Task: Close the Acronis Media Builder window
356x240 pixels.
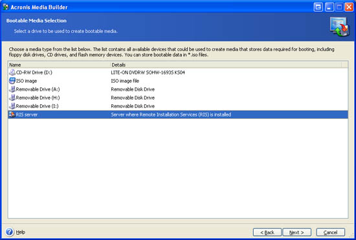Action: click(x=349, y=7)
